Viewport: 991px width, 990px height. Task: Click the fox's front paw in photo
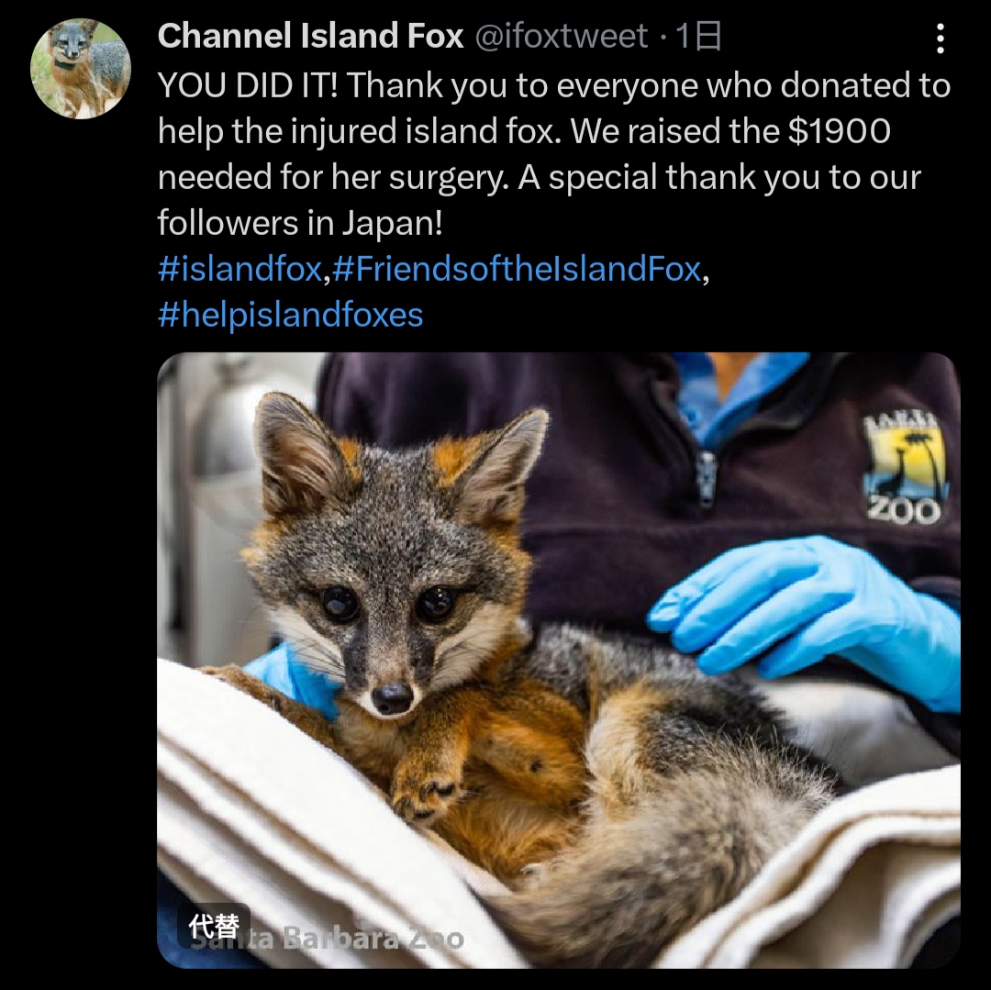[425, 785]
